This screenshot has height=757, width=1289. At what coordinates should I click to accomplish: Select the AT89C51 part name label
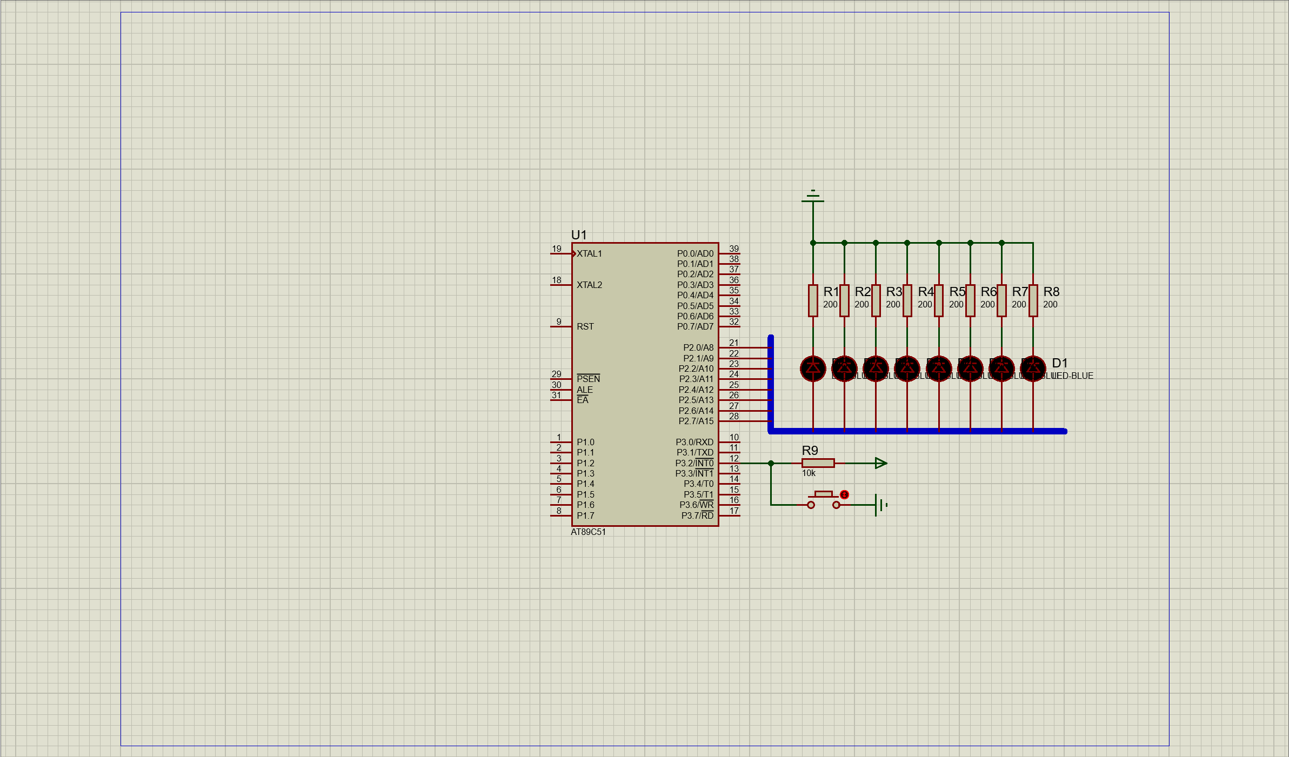coord(588,532)
